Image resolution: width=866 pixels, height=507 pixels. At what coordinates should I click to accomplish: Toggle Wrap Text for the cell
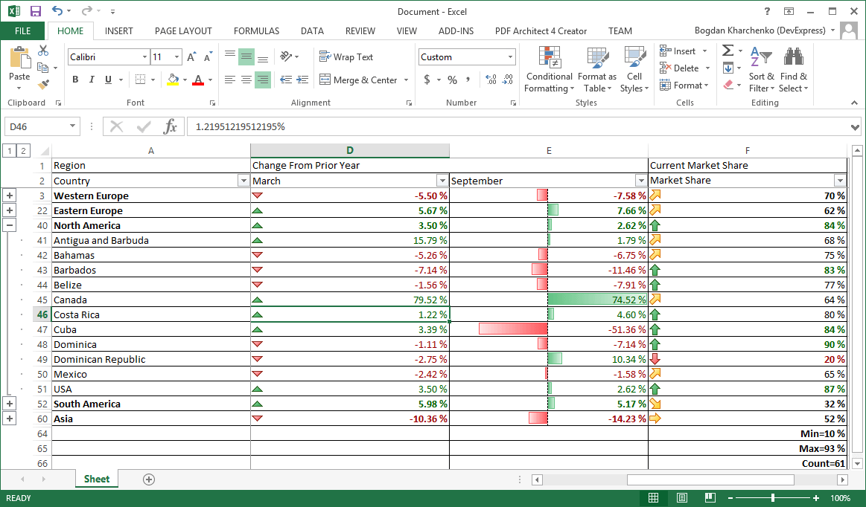click(346, 57)
